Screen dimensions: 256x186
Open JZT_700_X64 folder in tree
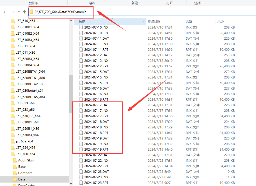[26, 154]
